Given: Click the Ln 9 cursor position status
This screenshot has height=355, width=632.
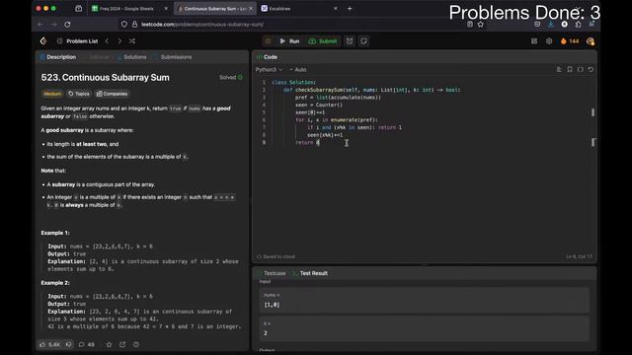Looking at the screenshot, I should point(580,256).
